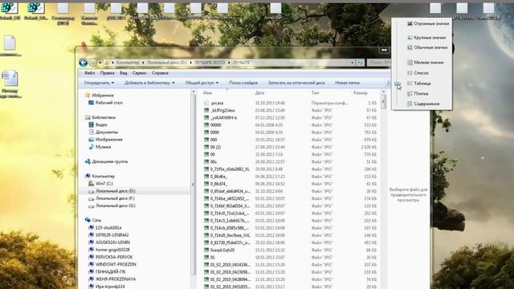This screenshot has height=289, width=514.
Task: Click the JPG icon of file 0000
Action: pyautogui.click(x=206, y=132)
